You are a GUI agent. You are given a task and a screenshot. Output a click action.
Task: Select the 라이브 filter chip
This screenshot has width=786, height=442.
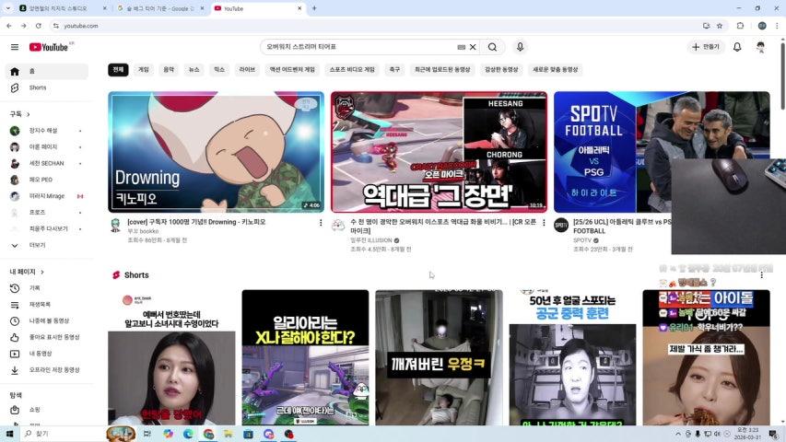pyautogui.click(x=247, y=69)
